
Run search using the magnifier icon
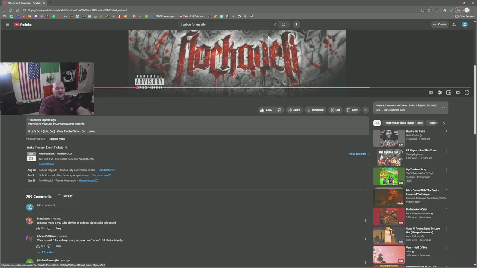tap(284, 25)
